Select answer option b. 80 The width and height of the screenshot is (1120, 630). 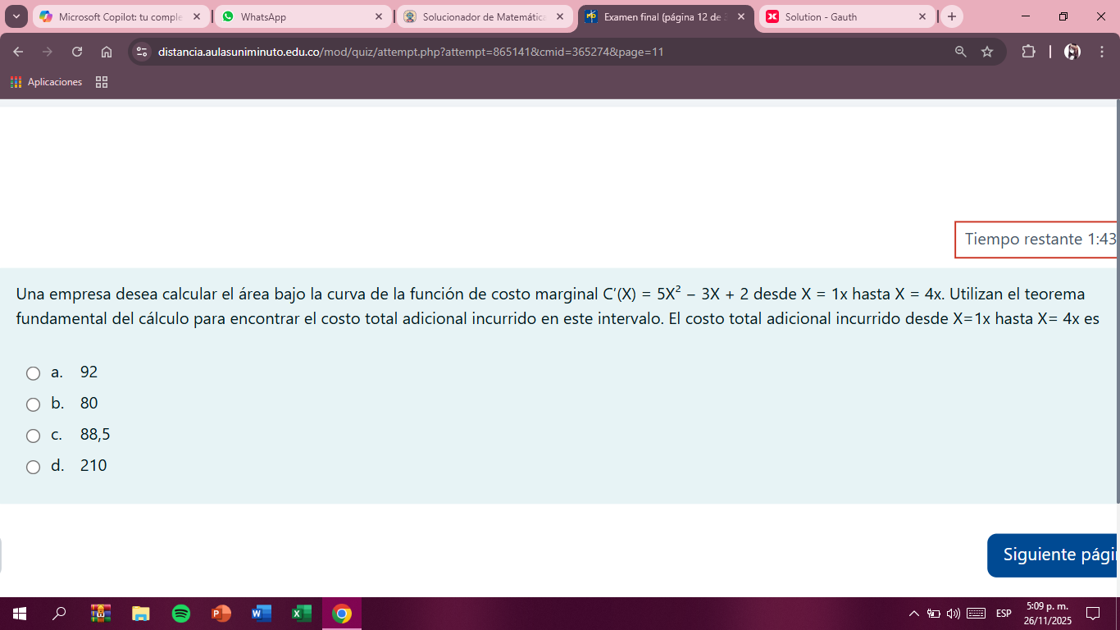34,404
